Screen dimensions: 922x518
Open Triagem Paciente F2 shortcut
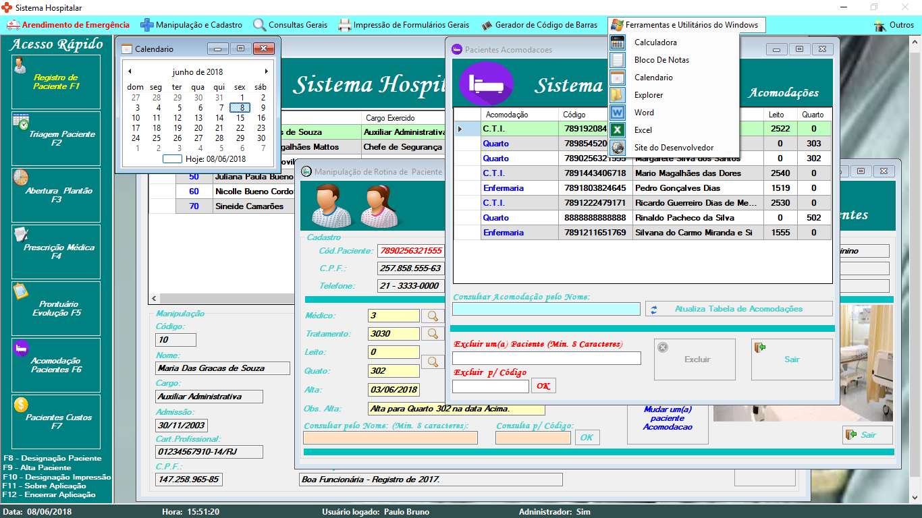(x=56, y=138)
